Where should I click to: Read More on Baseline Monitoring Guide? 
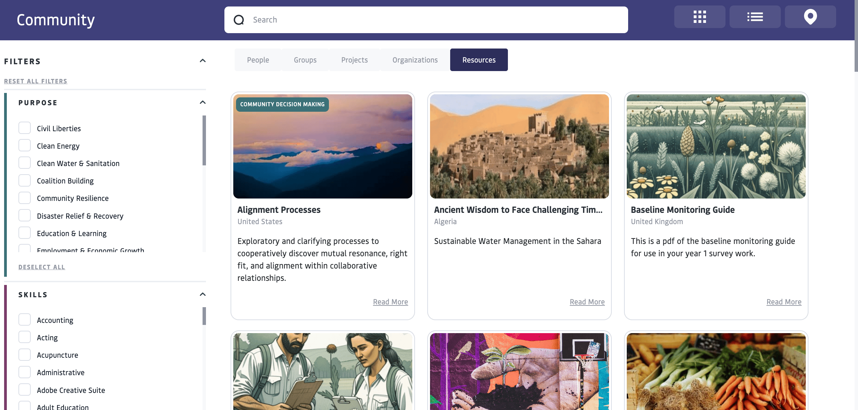point(784,302)
